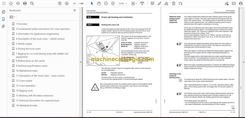Viewport: 245px width, 118px height.
Task: Add the document to starred favorites
Action: [11, 4]
